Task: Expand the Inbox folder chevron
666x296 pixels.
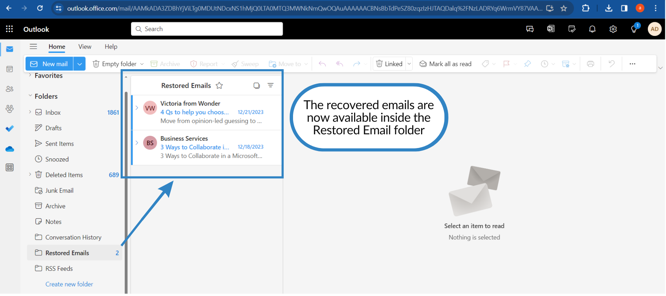Action: [30, 112]
